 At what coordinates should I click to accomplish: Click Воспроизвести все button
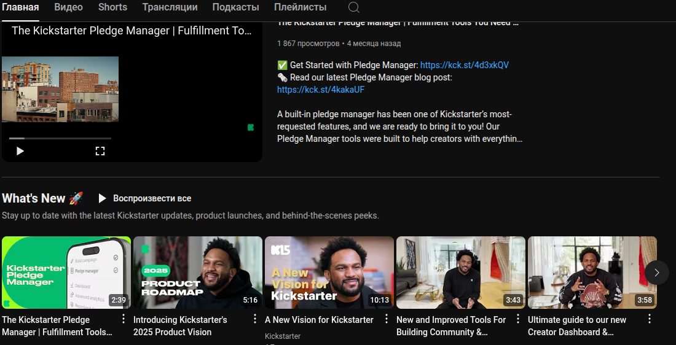pyautogui.click(x=144, y=198)
